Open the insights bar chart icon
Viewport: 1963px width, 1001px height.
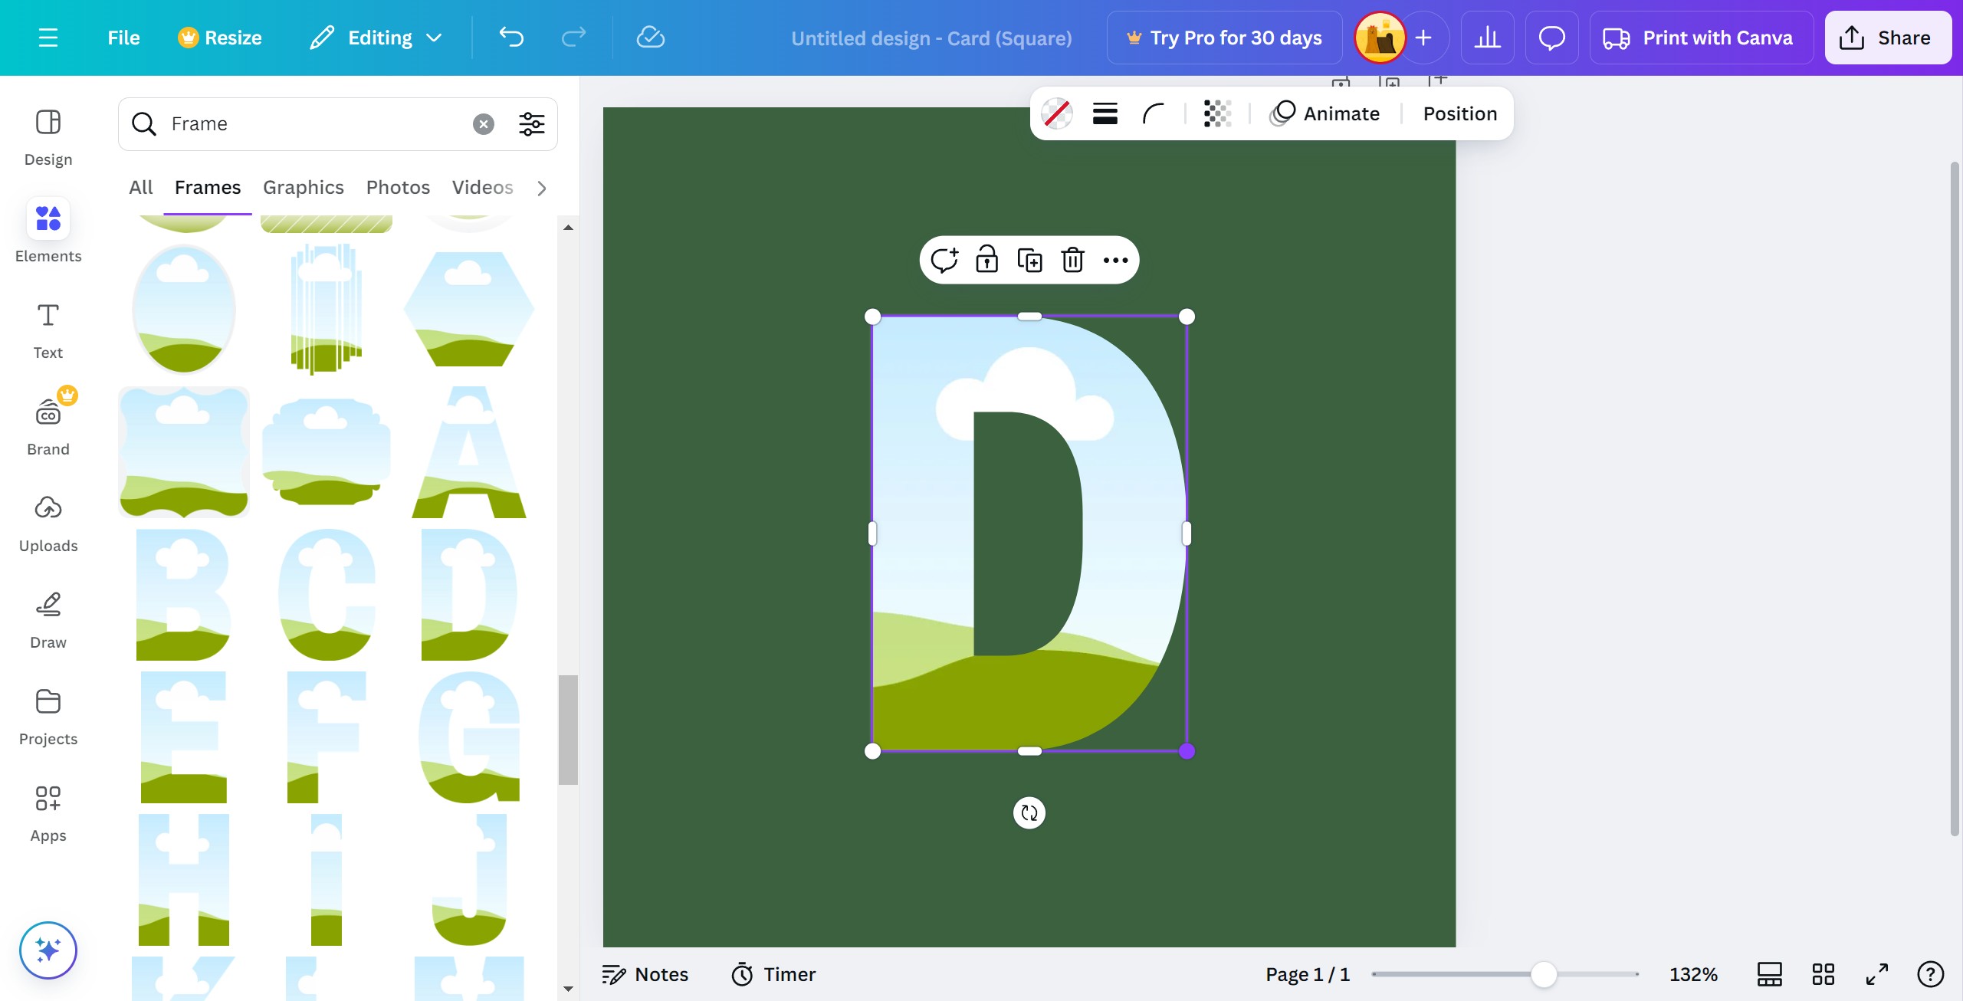(1487, 38)
